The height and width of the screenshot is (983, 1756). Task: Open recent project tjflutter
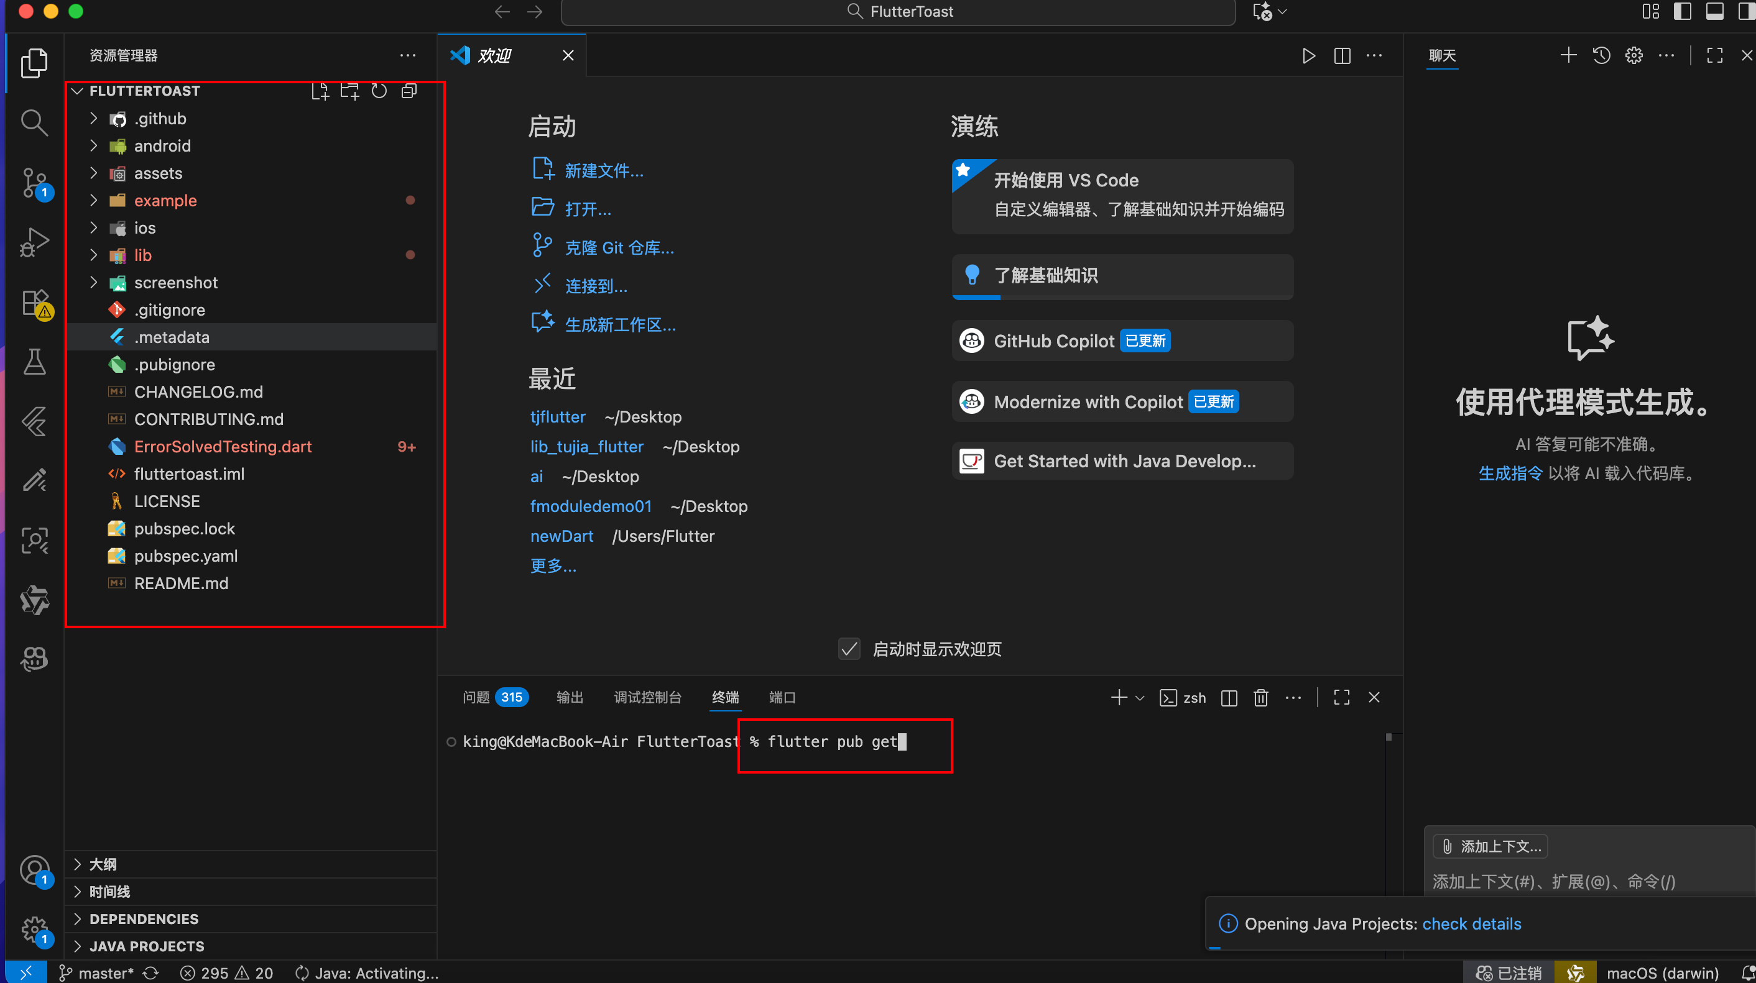558,417
